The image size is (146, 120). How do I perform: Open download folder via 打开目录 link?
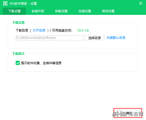(39, 31)
